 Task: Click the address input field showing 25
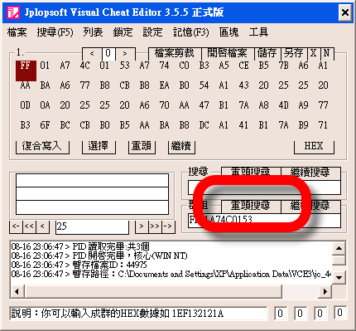tap(92, 226)
